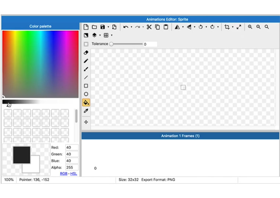Copy selection with the copy icon

point(157,27)
